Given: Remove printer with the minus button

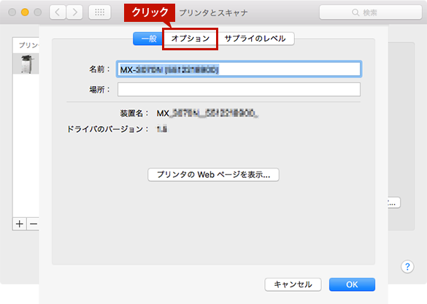Looking at the screenshot, I should 33,224.
